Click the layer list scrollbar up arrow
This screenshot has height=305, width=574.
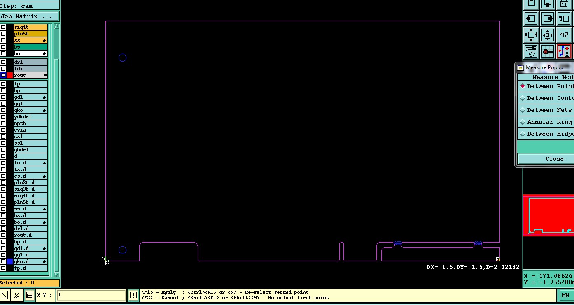coord(56,27)
